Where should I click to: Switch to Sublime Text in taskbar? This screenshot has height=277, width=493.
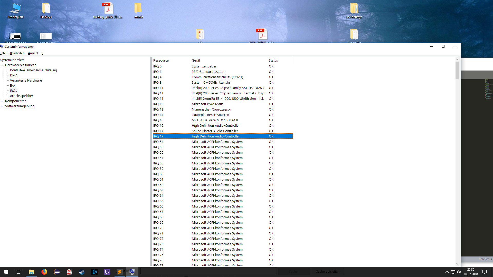pos(119,272)
